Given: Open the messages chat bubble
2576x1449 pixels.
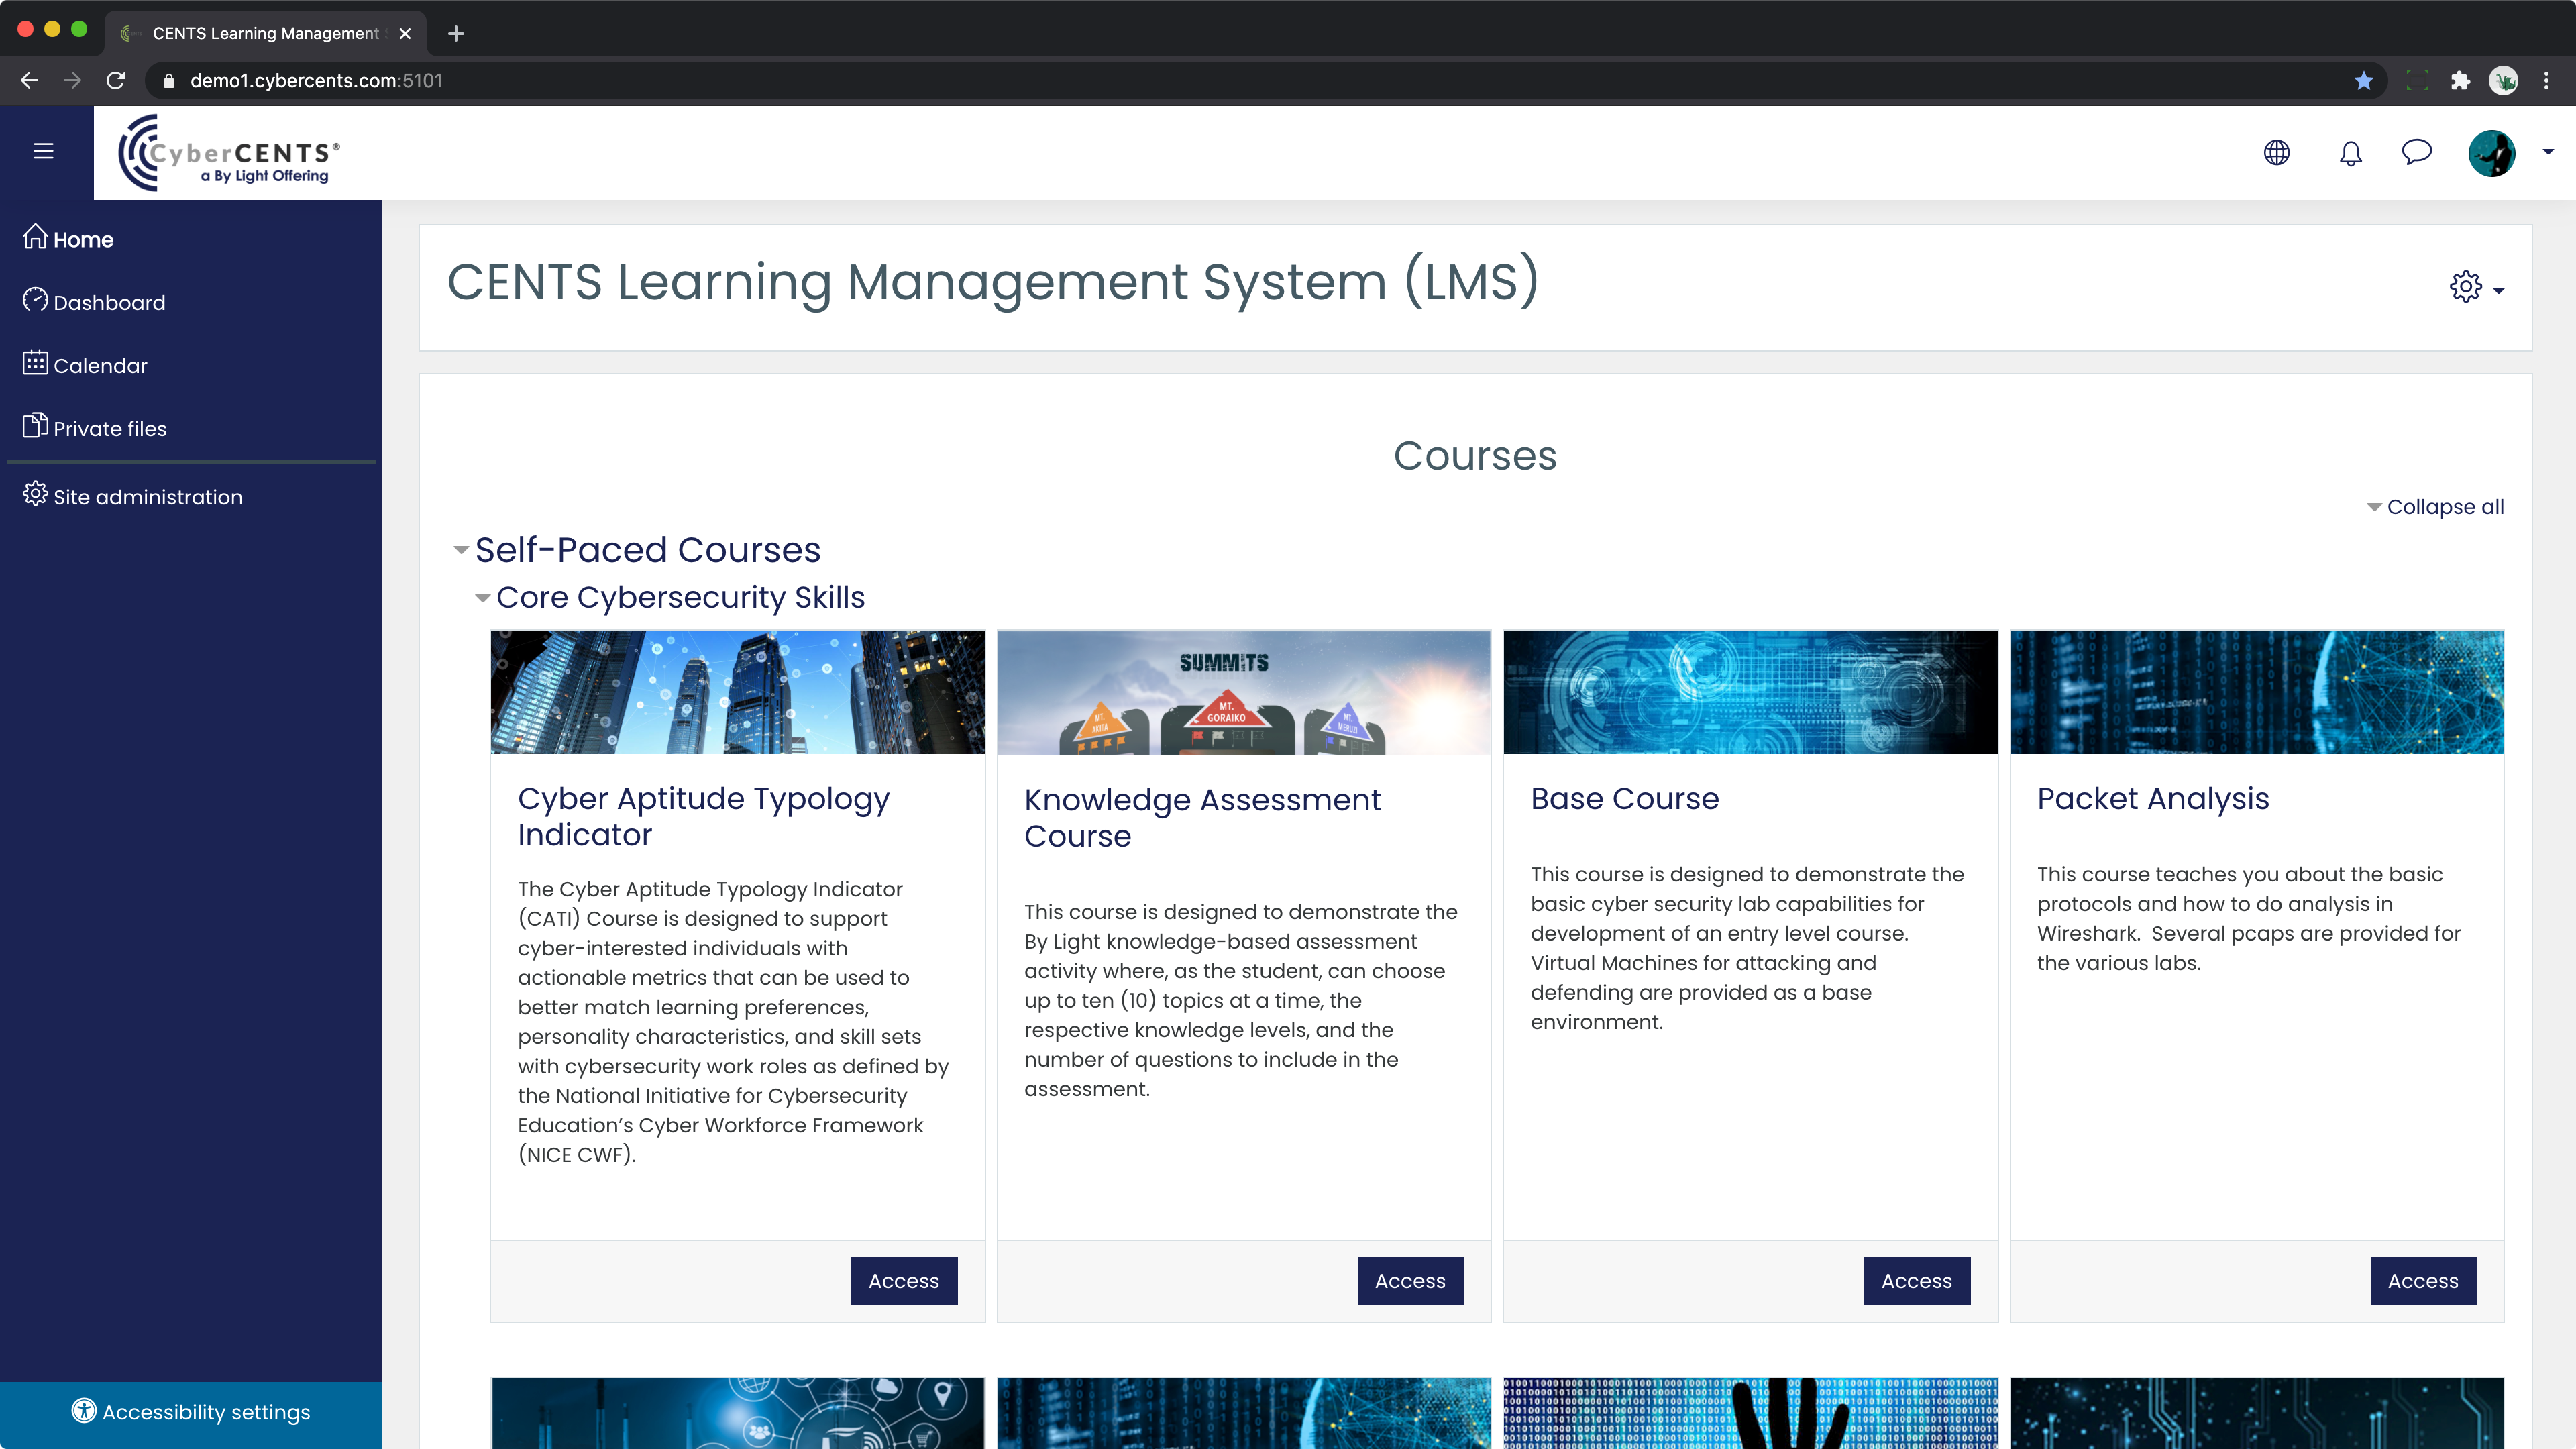Looking at the screenshot, I should tap(2416, 152).
